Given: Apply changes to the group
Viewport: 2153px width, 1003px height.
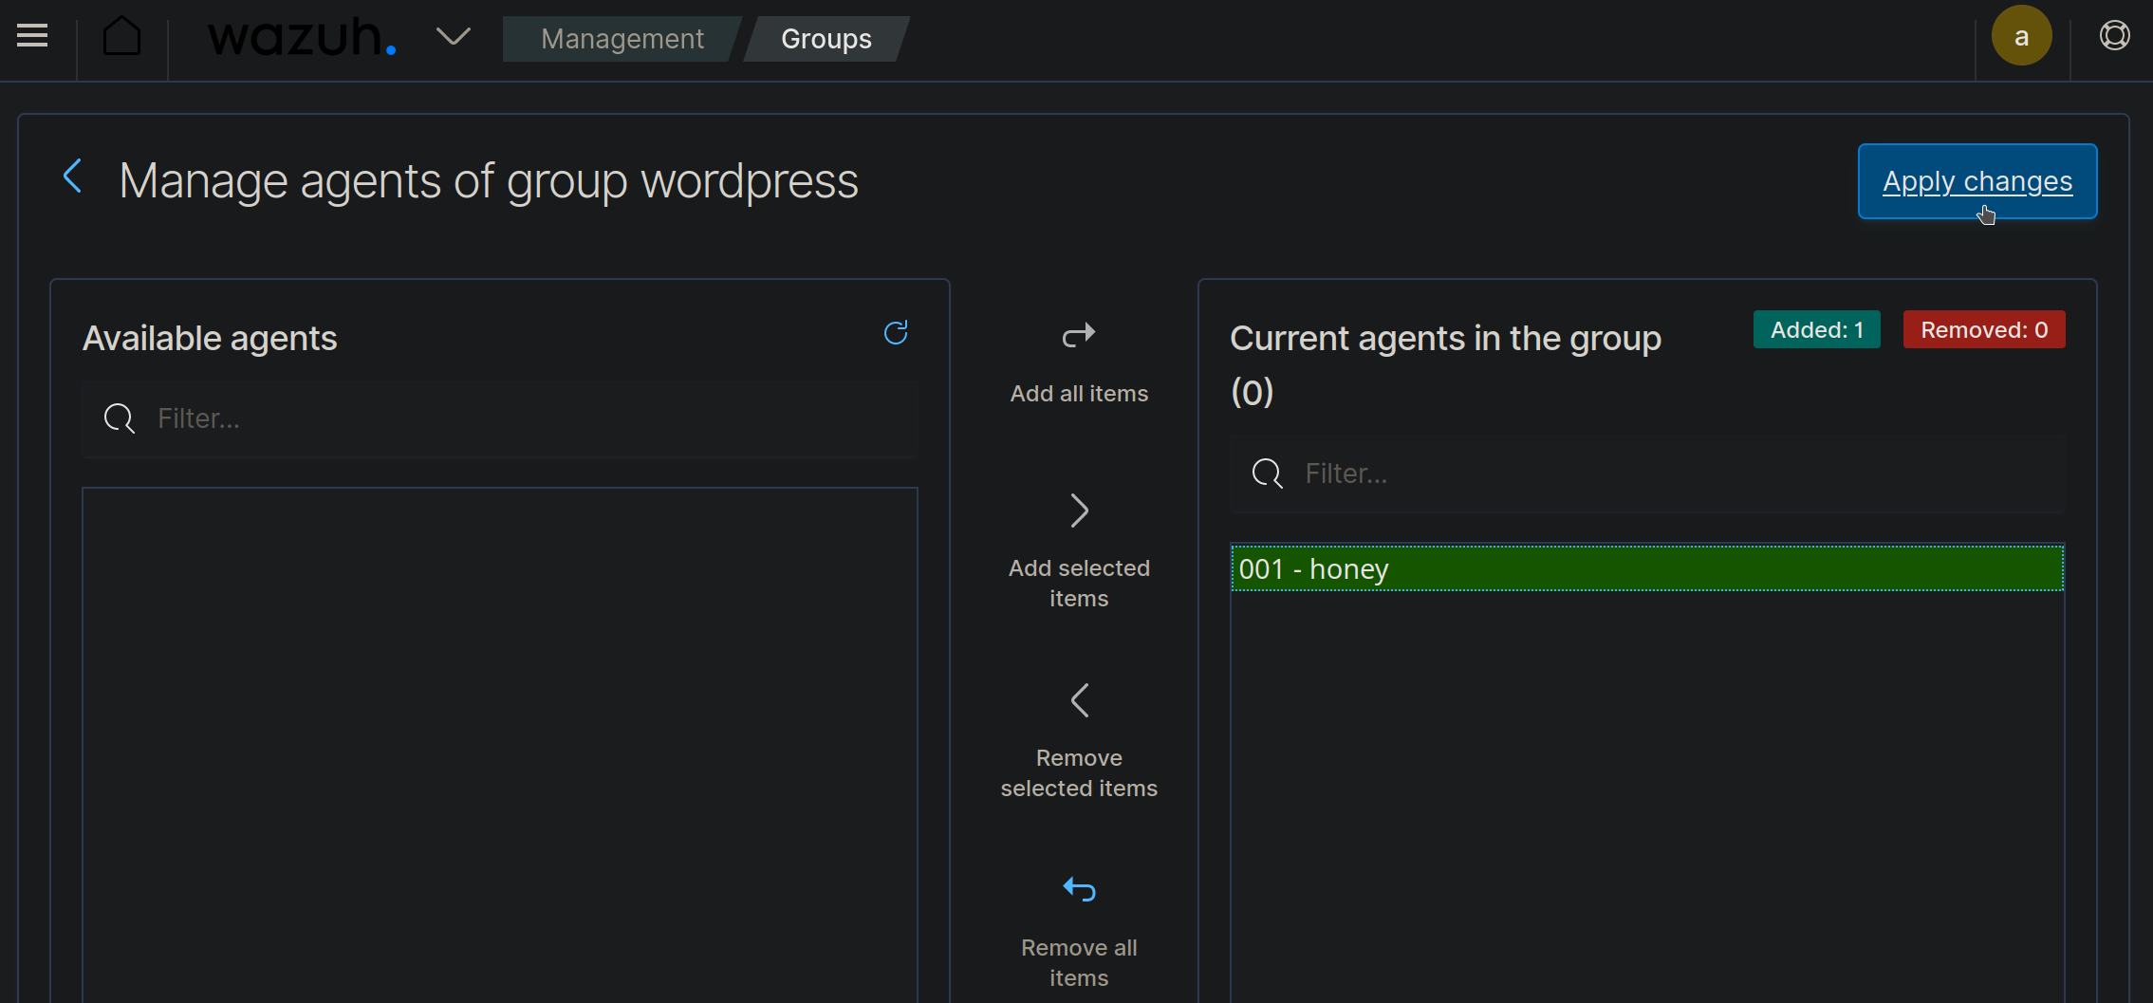Looking at the screenshot, I should click(1977, 181).
